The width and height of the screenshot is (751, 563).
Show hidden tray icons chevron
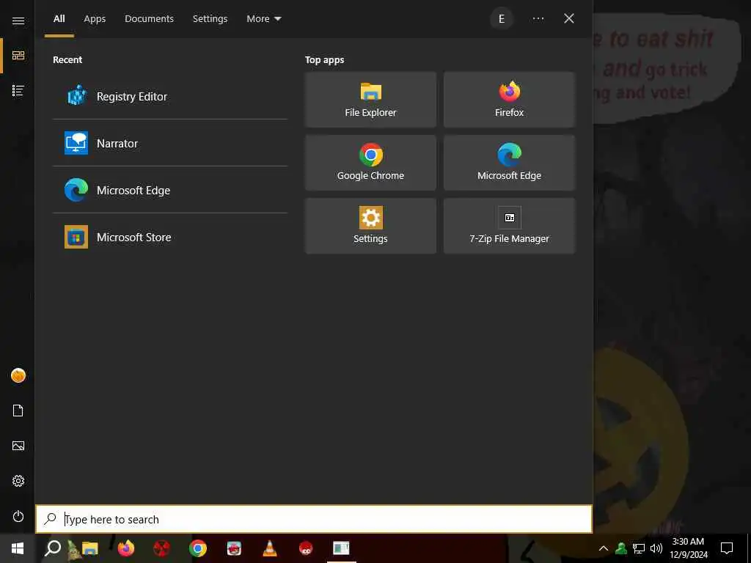click(604, 548)
